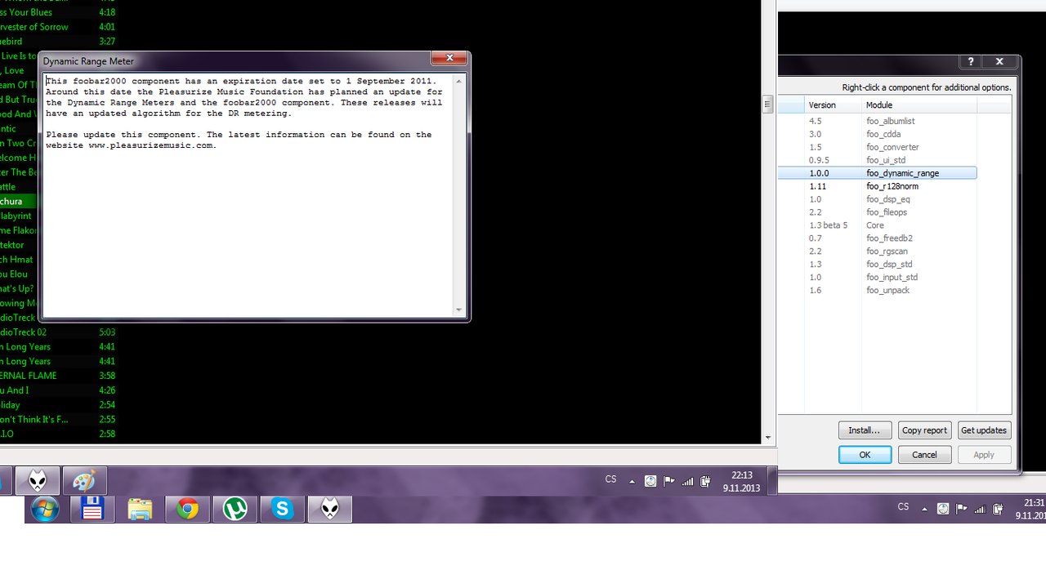Click CS language indicator near 22:13 clock
This screenshot has height=588, width=1046.
[x=610, y=479]
